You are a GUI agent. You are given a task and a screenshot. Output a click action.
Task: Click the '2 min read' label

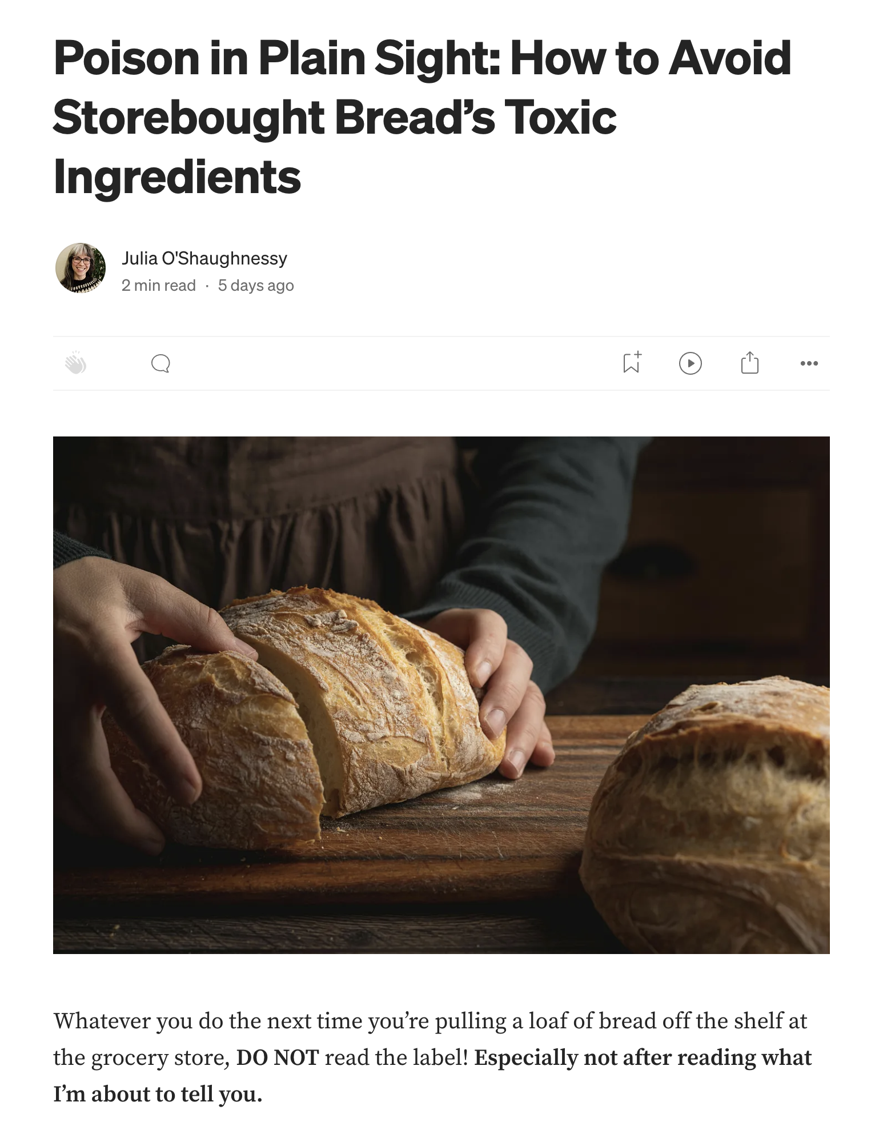pos(159,286)
